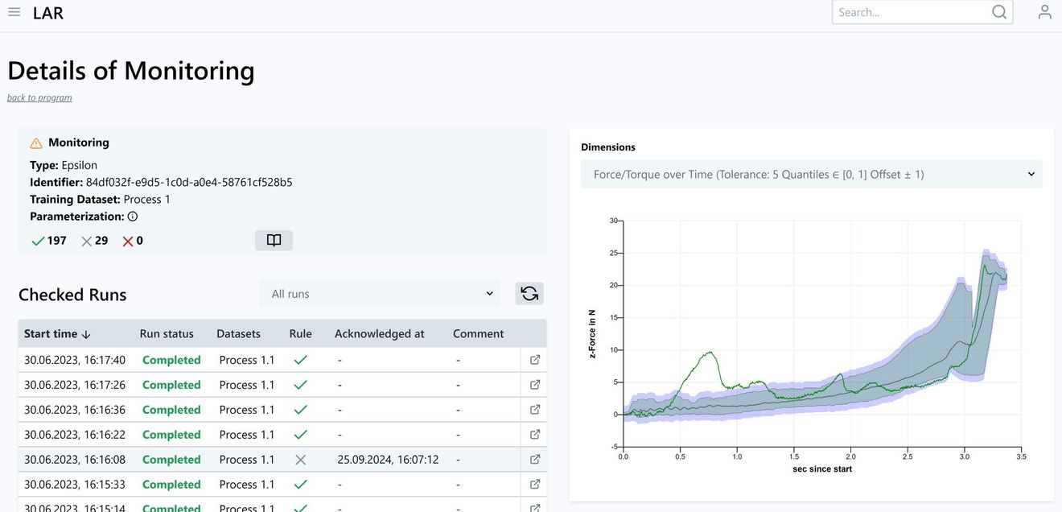Click the red cross count 0

(133, 241)
